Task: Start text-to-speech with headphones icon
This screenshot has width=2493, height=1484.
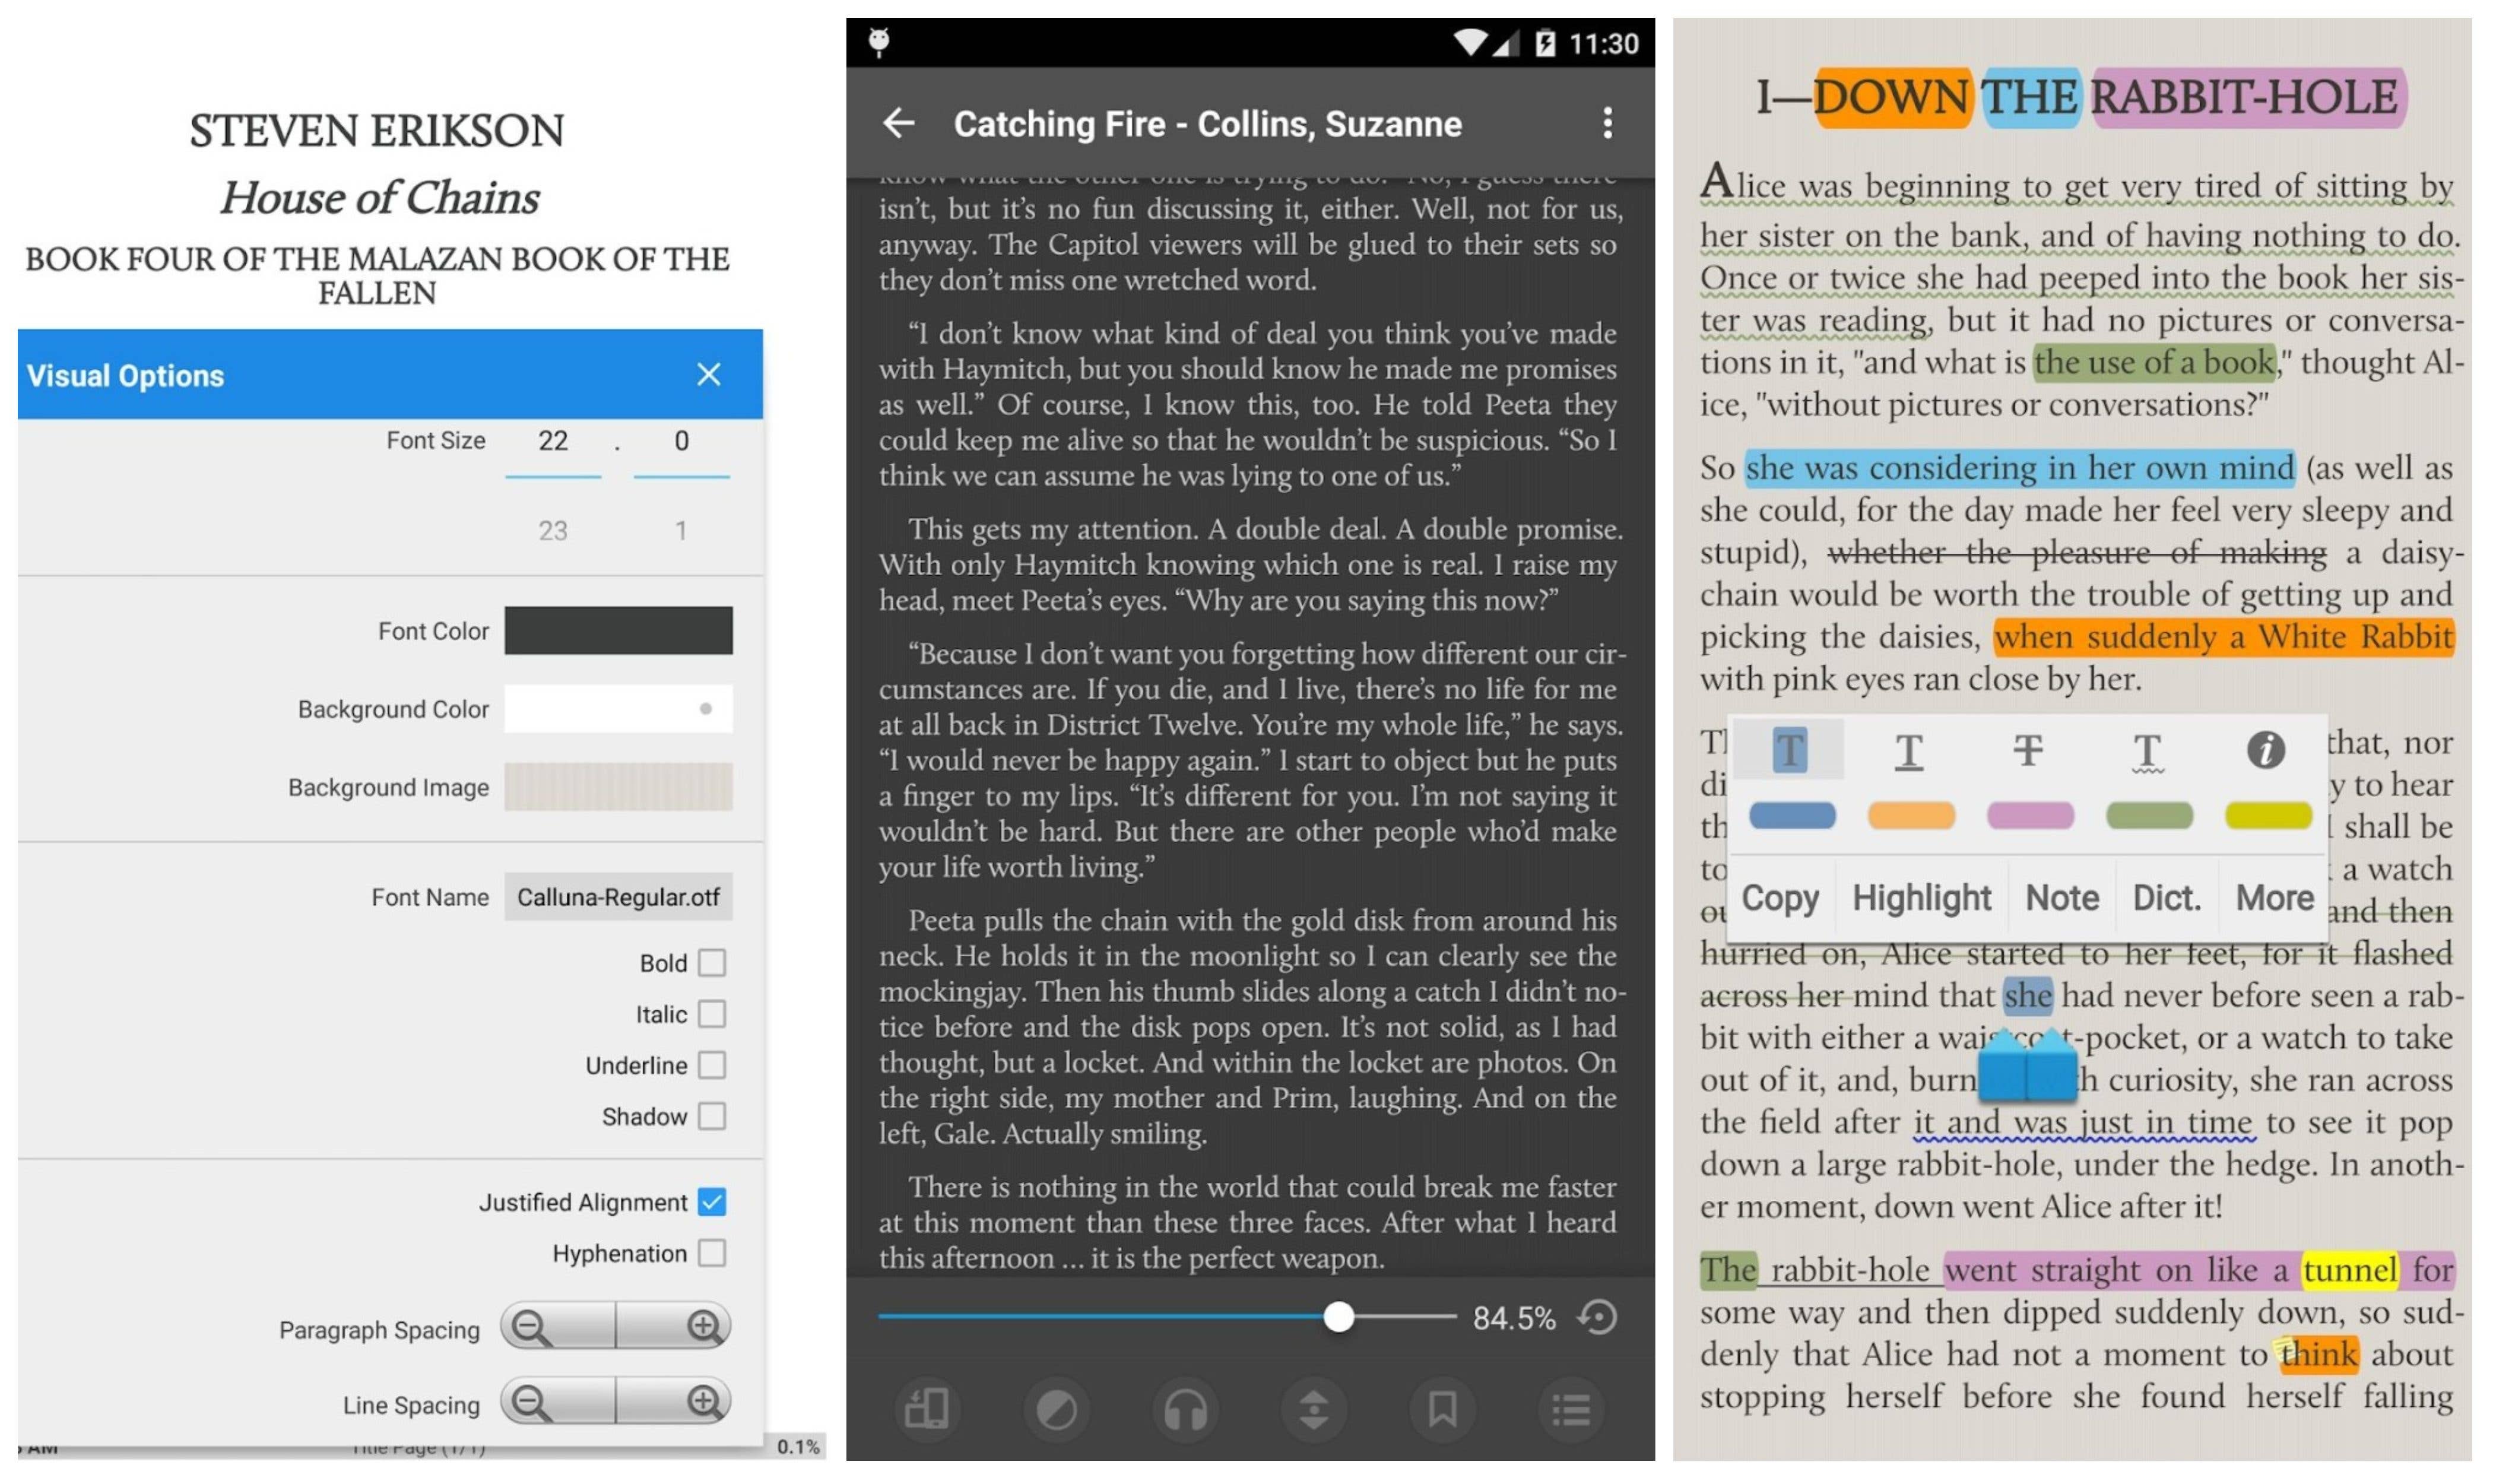Action: (1185, 1409)
